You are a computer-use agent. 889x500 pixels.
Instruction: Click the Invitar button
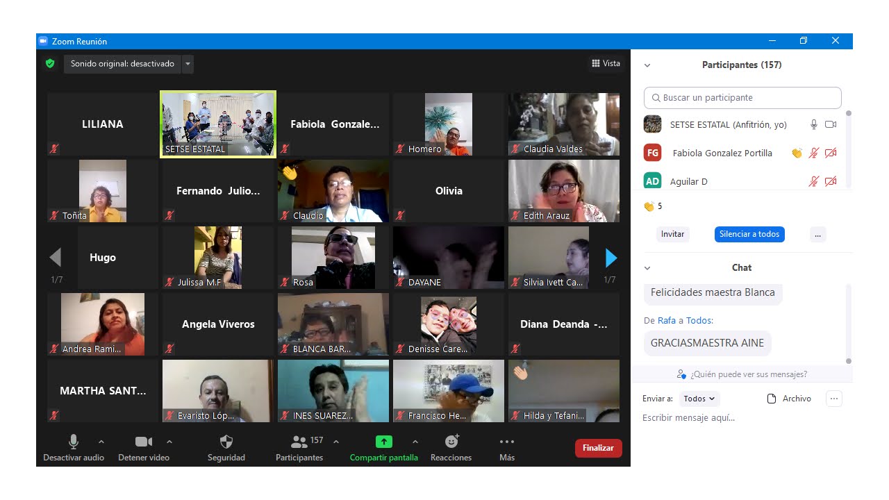[672, 234]
